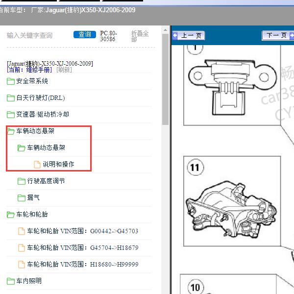Click document icon for G00442->G45703
This screenshot has height=294, width=294.
(x=22, y=231)
